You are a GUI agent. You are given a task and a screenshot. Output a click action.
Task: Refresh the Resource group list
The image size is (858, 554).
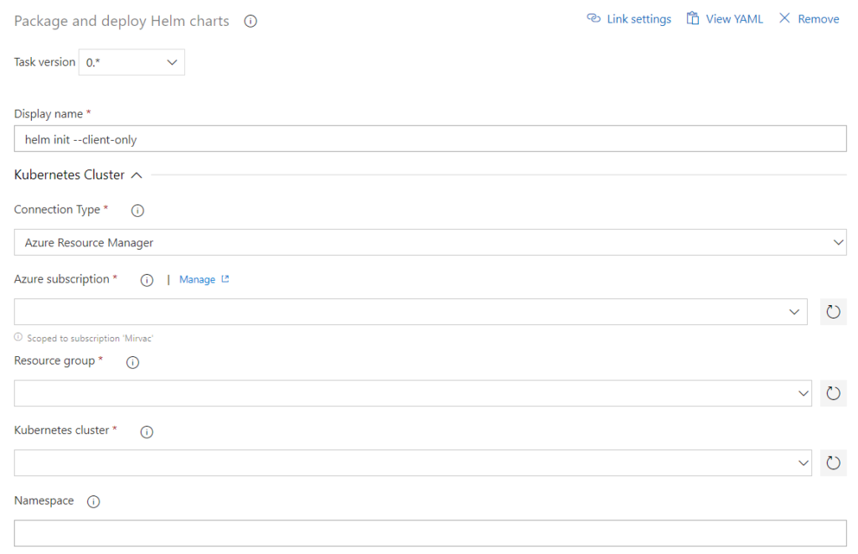coord(833,394)
